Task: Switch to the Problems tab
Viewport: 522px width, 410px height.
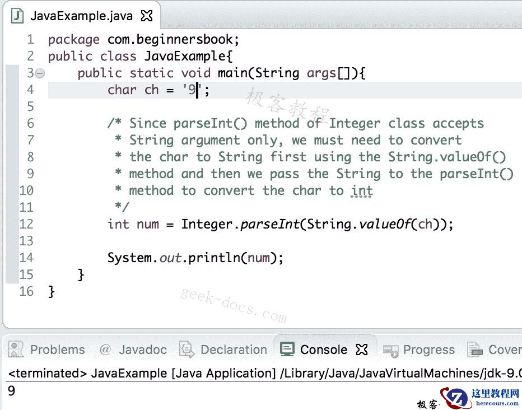Action: (57, 349)
